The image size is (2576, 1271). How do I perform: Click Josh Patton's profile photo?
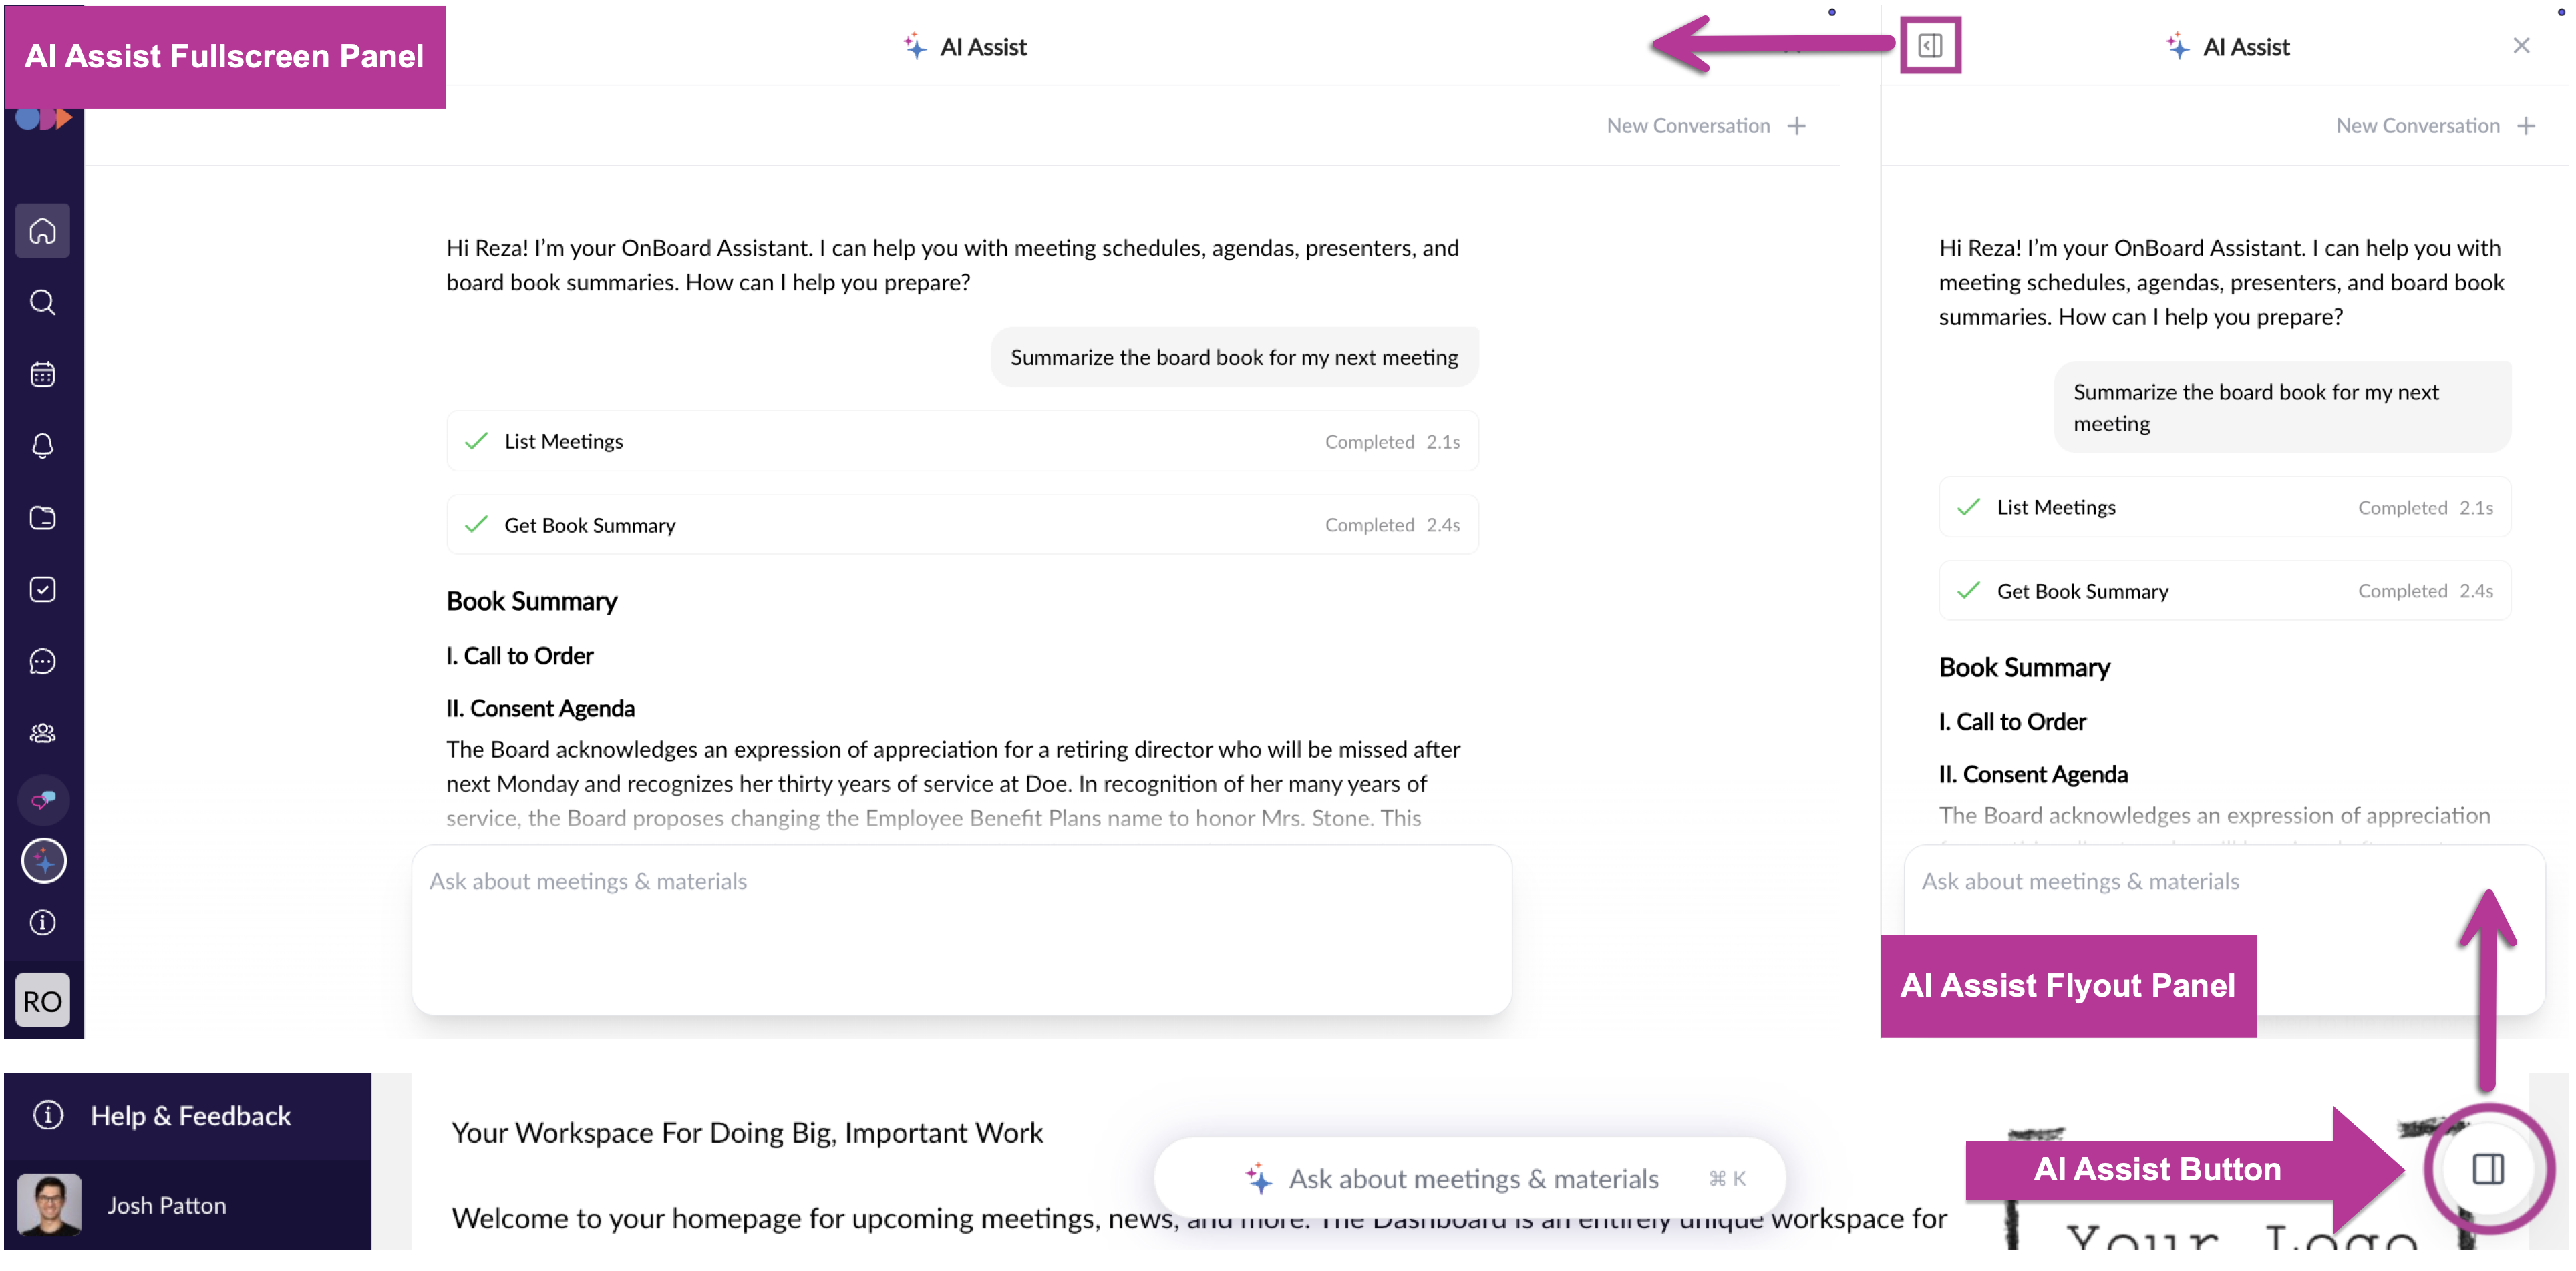pyautogui.click(x=50, y=1205)
